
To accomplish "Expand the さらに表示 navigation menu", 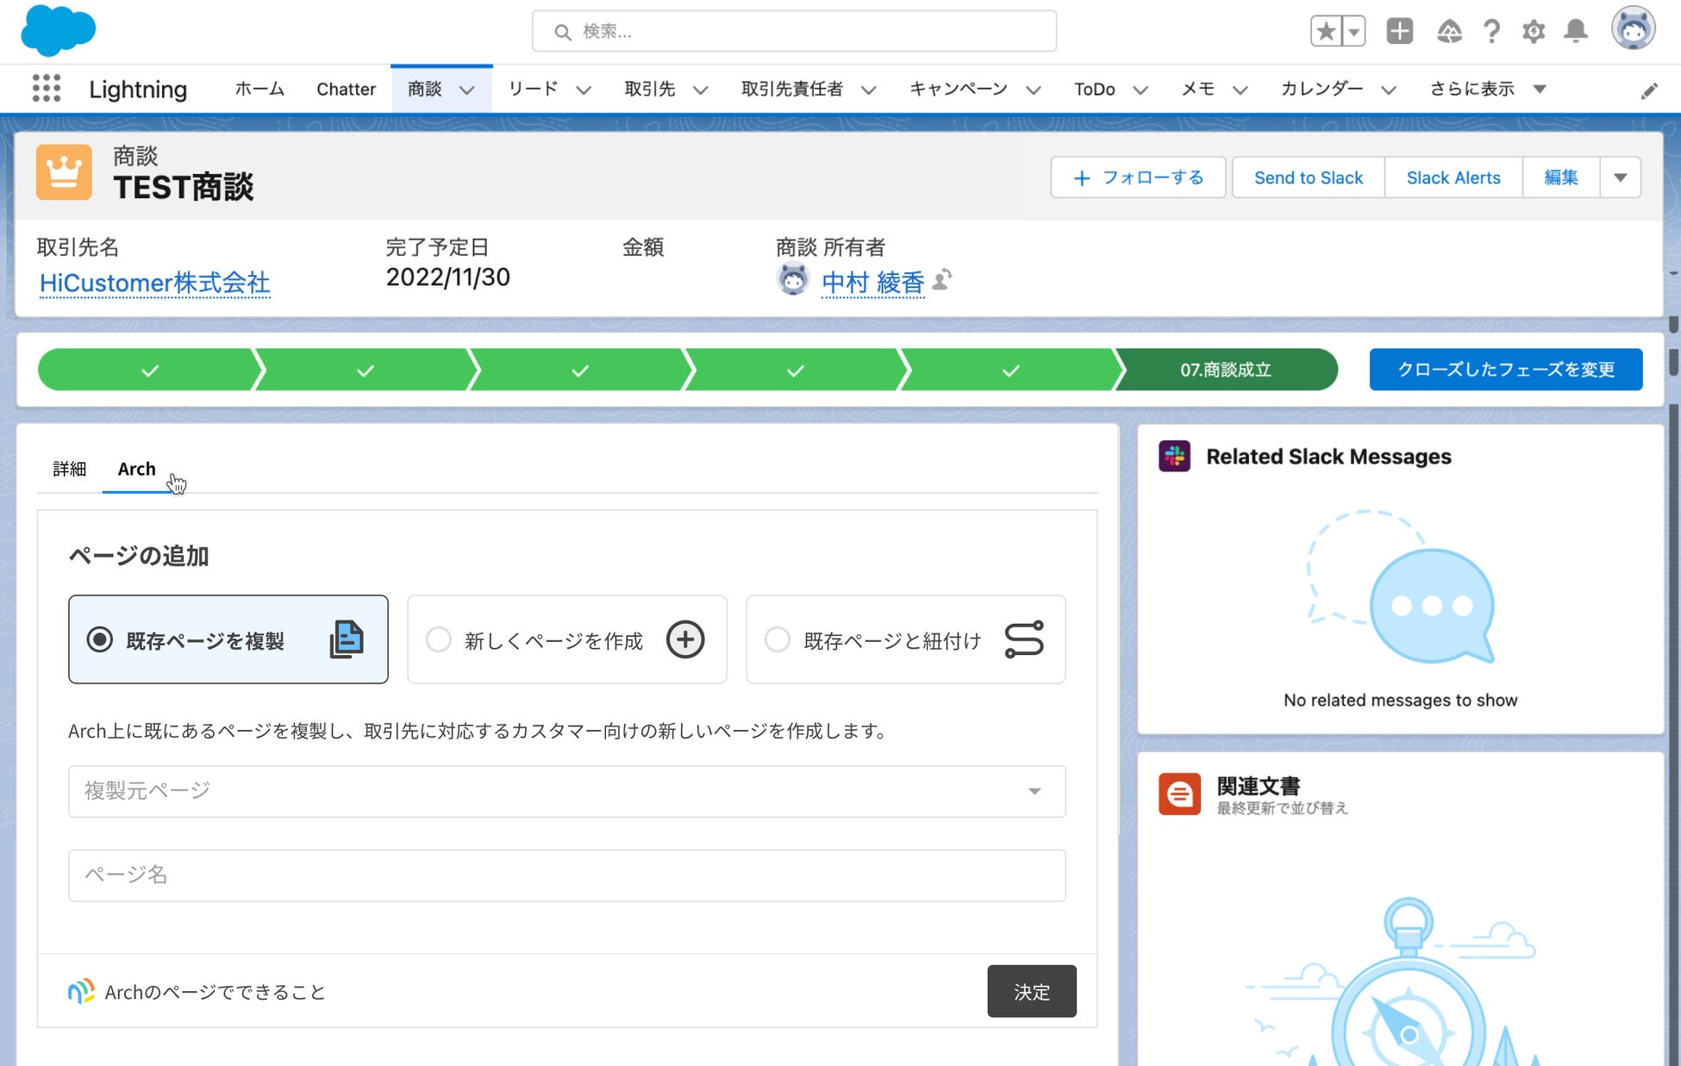I will [1486, 89].
